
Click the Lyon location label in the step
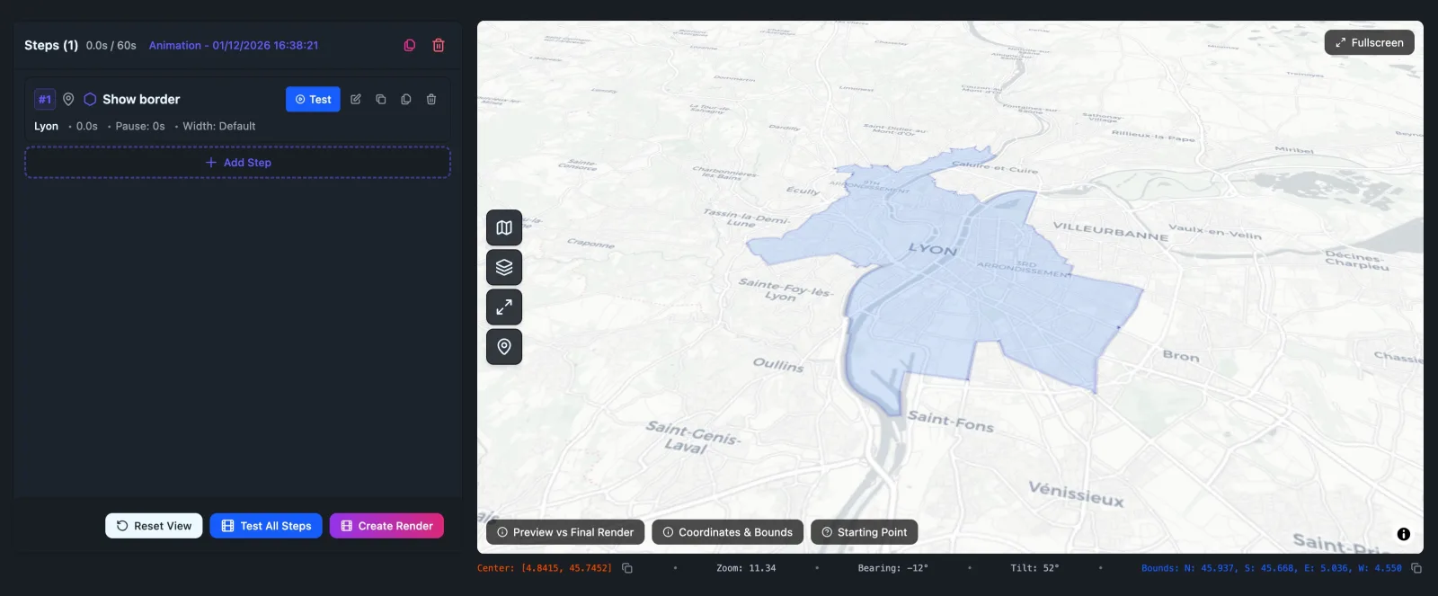[x=46, y=126]
